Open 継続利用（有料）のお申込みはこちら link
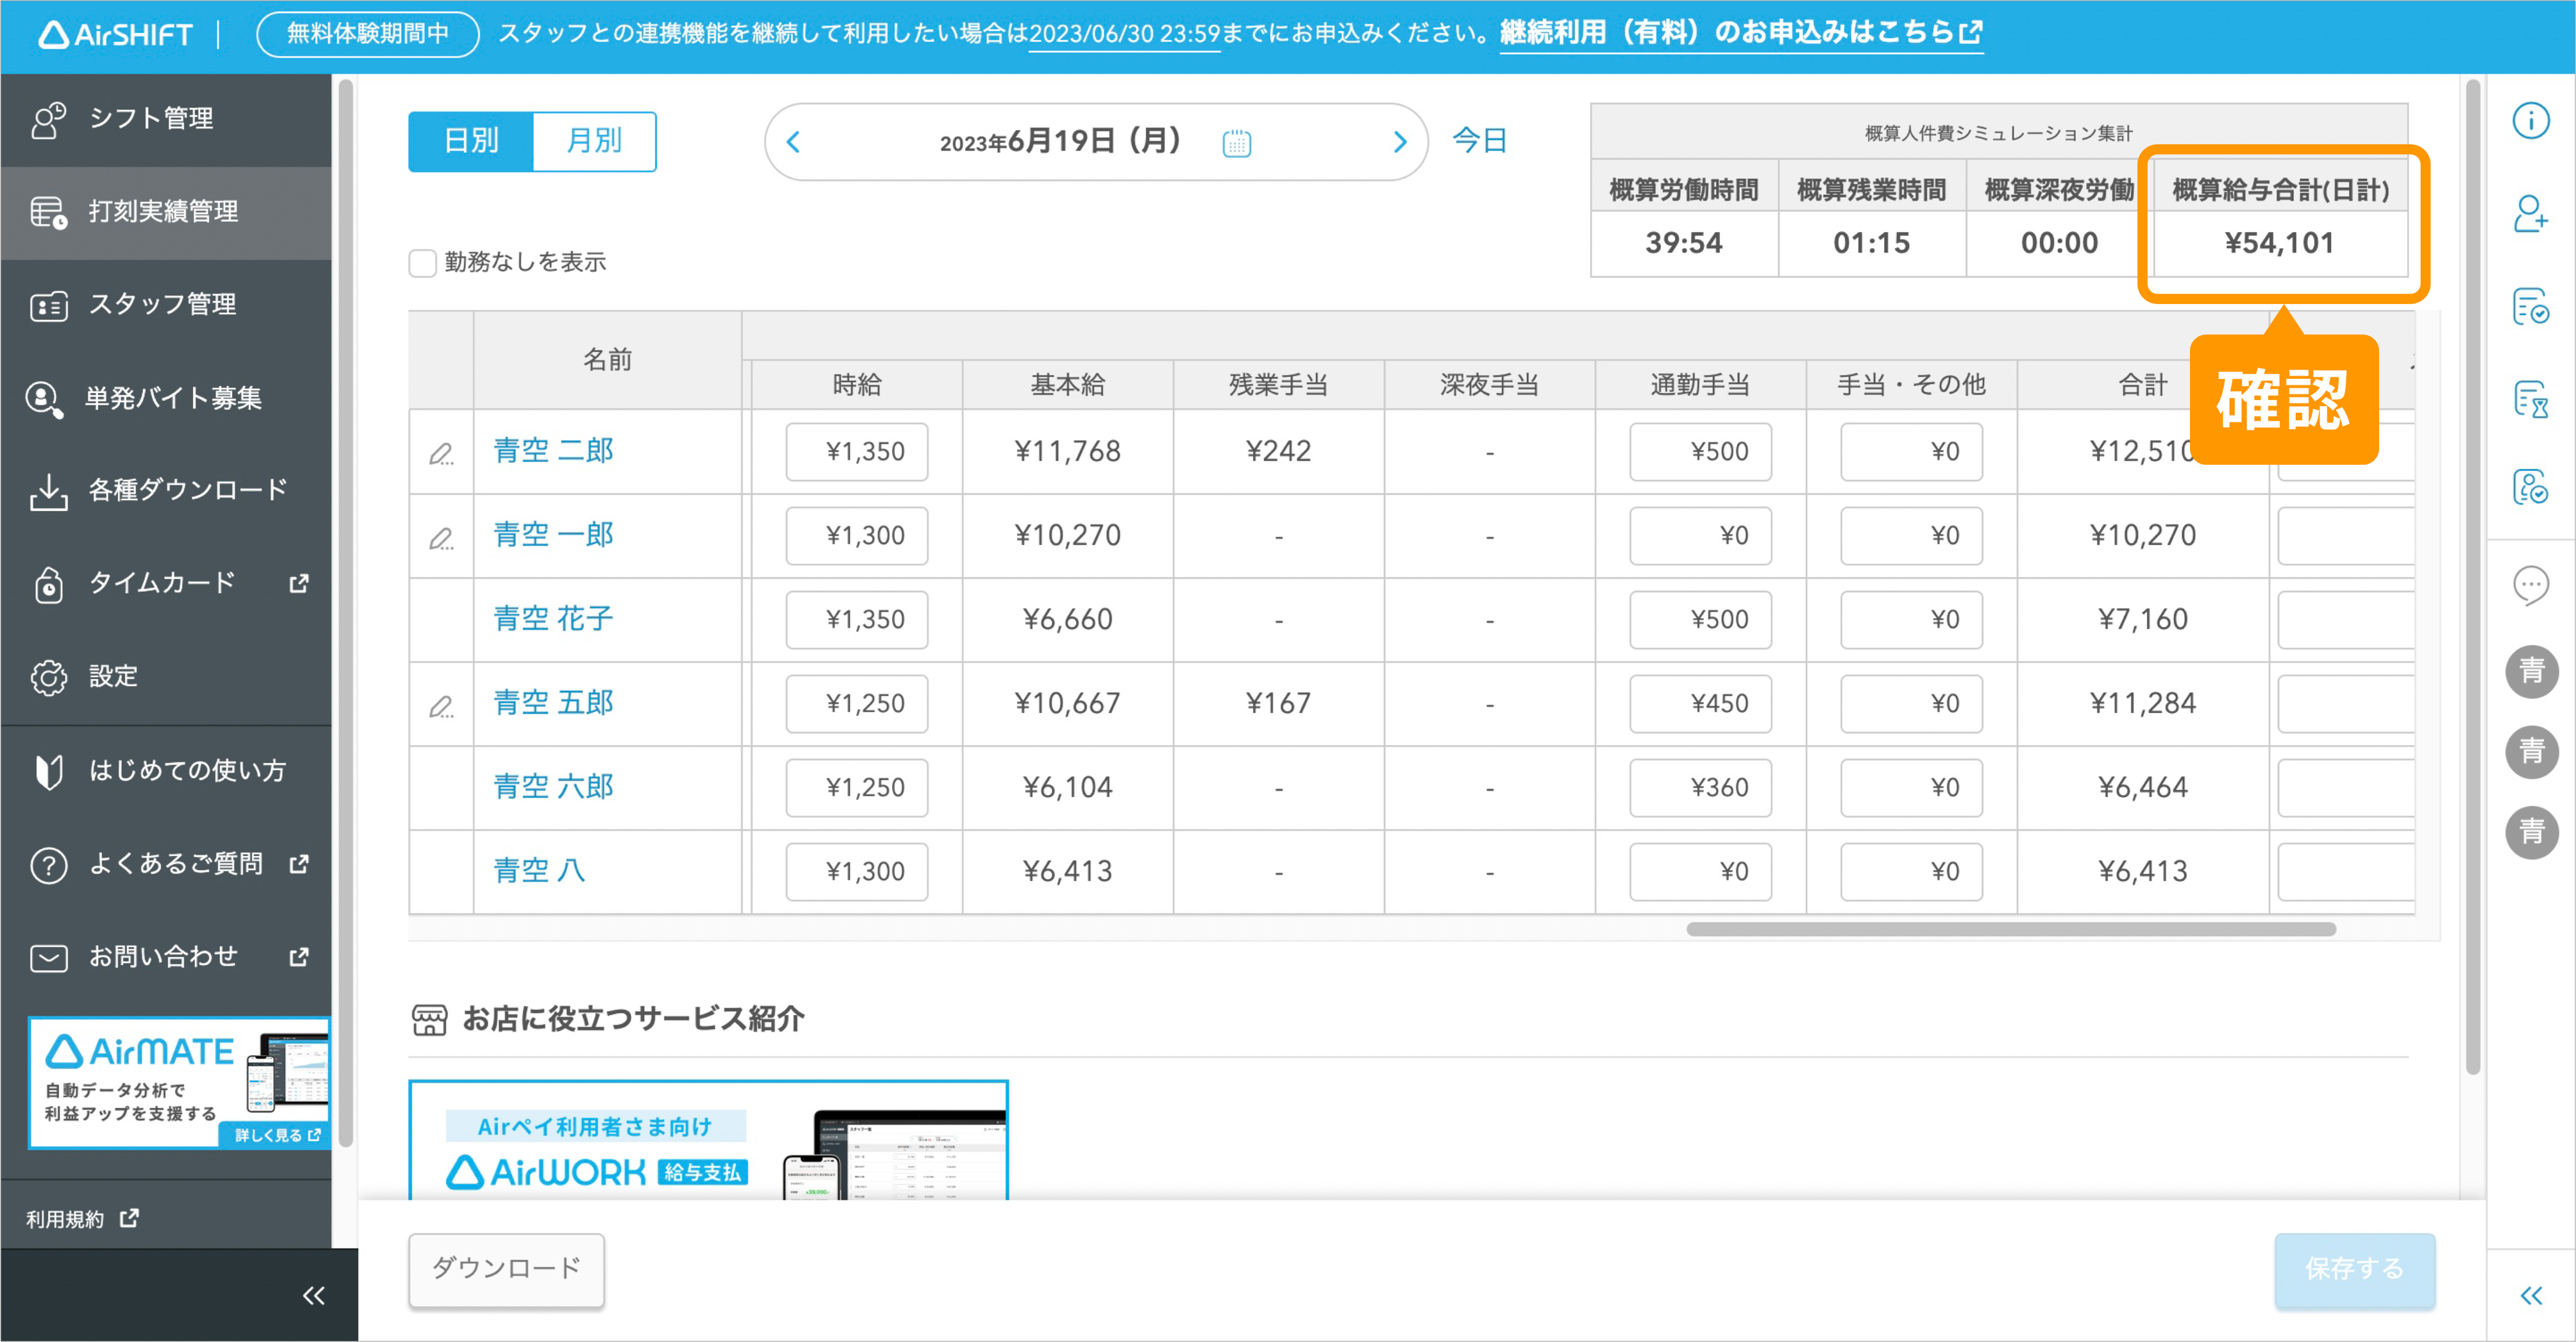The width and height of the screenshot is (2576, 1342). point(1741,33)
